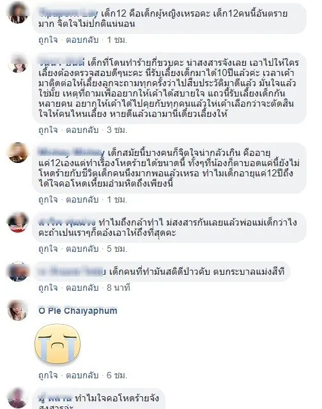Like the comment posted 3 ชม. ago
Screen dimensions: 322x409
pos(48,130)
